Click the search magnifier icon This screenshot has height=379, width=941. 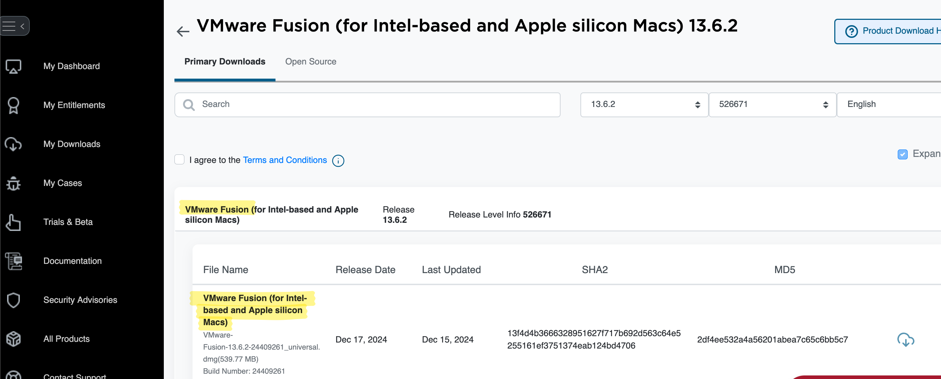pos(189,105)
